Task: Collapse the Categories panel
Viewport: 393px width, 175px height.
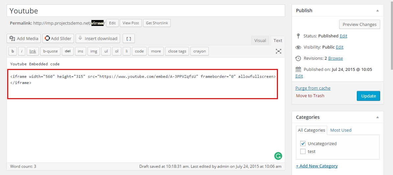Action: [378, 117]
